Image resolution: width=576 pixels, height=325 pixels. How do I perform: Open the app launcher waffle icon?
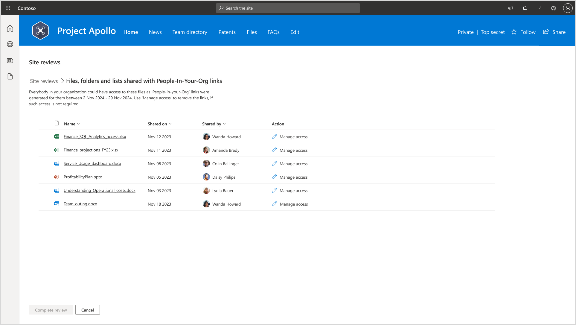pos(8,8)
